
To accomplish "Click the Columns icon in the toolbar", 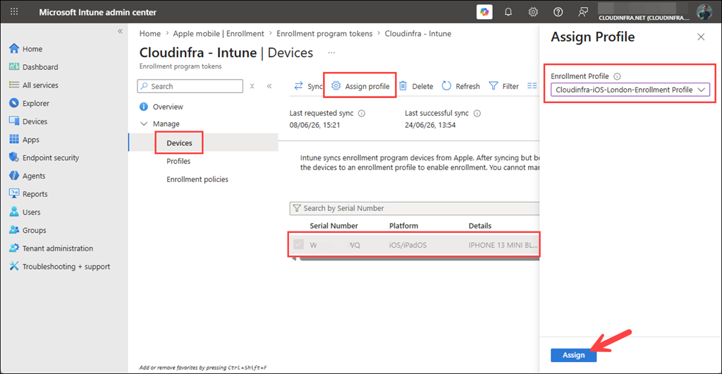I will [532, 86].
